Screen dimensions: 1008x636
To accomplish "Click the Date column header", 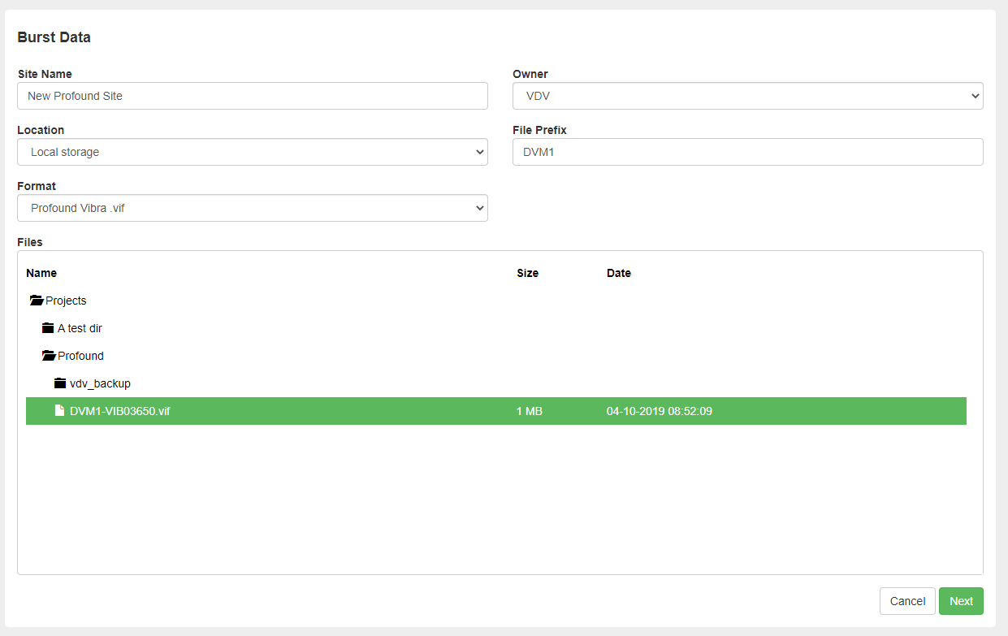I will pyautogui.click(x=619, y=273).
